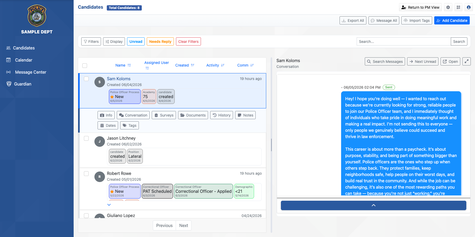This screenshot has width=475, height=237.
Task: Sort by Comm column
Action: pyautogui.click(x=245, y=65)
